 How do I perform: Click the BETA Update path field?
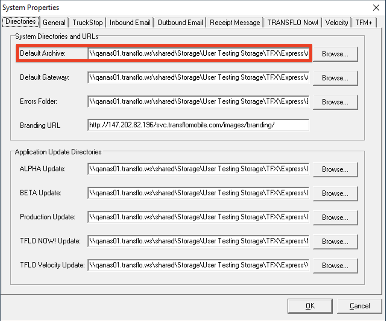click(198, 193)
